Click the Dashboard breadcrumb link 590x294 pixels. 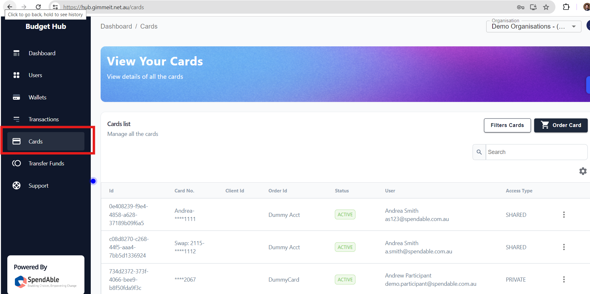tap(116, 26)
